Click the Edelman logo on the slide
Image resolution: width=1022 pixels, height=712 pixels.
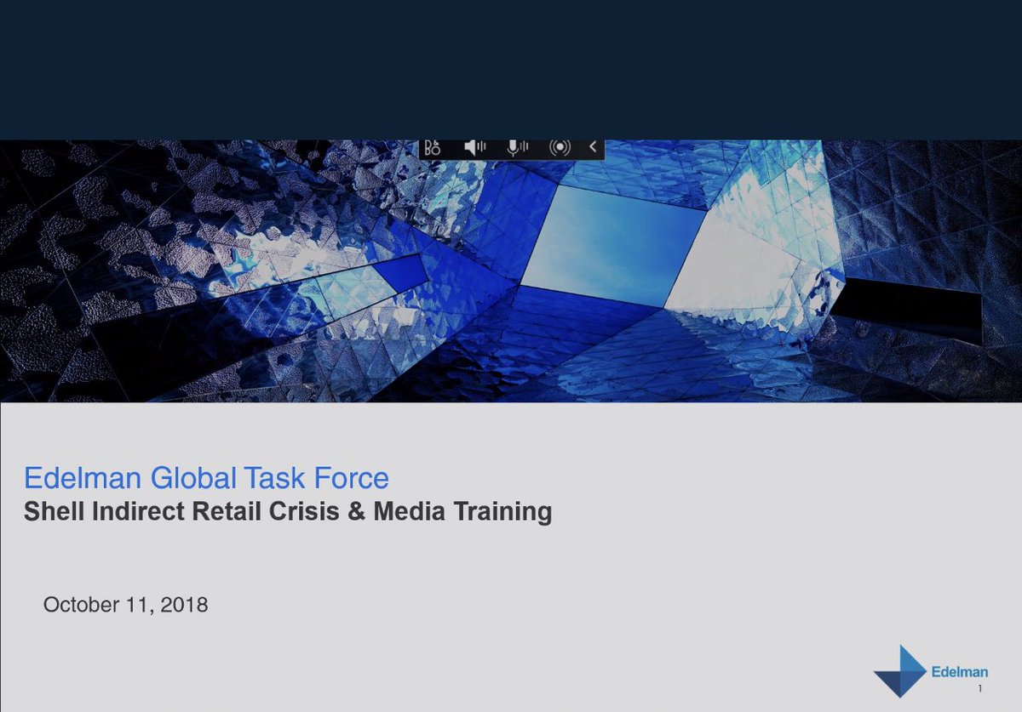click(930, 671)
